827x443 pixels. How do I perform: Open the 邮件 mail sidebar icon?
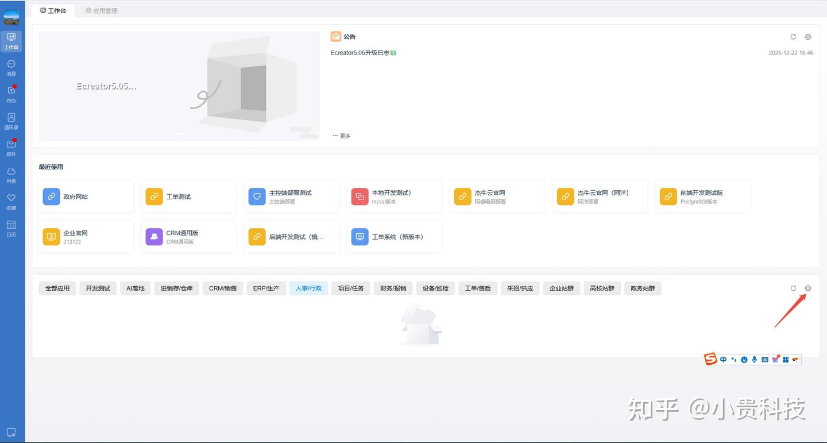(11, 148)
